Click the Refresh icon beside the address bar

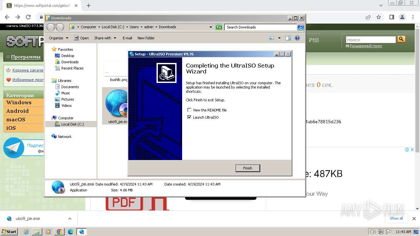[219, 27]
